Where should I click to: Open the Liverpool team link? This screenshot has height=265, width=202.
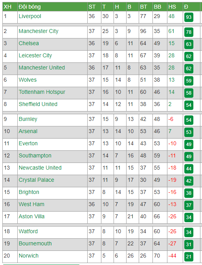(30, 16)
